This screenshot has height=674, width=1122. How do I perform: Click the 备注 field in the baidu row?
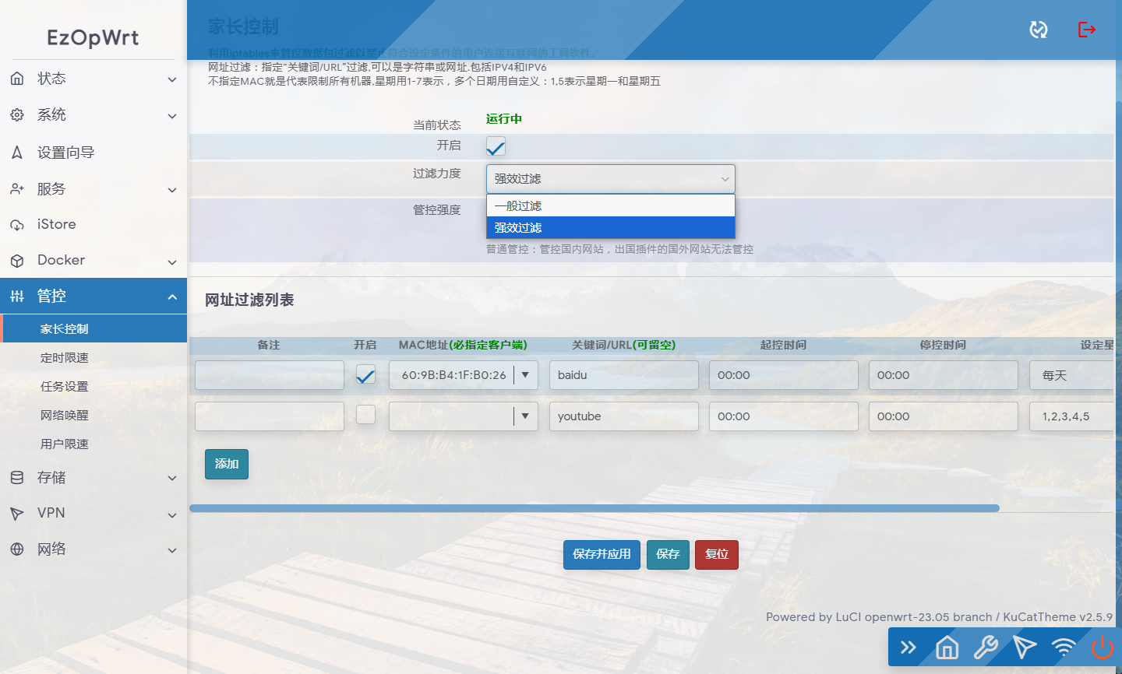coord(270,375)
